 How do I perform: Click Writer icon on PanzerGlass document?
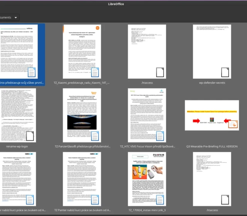click(x=95, y=136)
